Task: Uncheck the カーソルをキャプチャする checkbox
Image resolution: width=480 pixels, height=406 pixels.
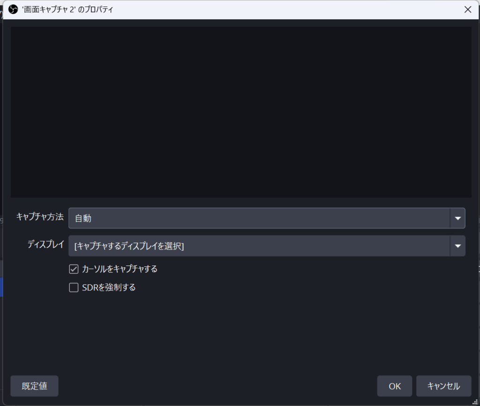Action: [x=74, y=269]
